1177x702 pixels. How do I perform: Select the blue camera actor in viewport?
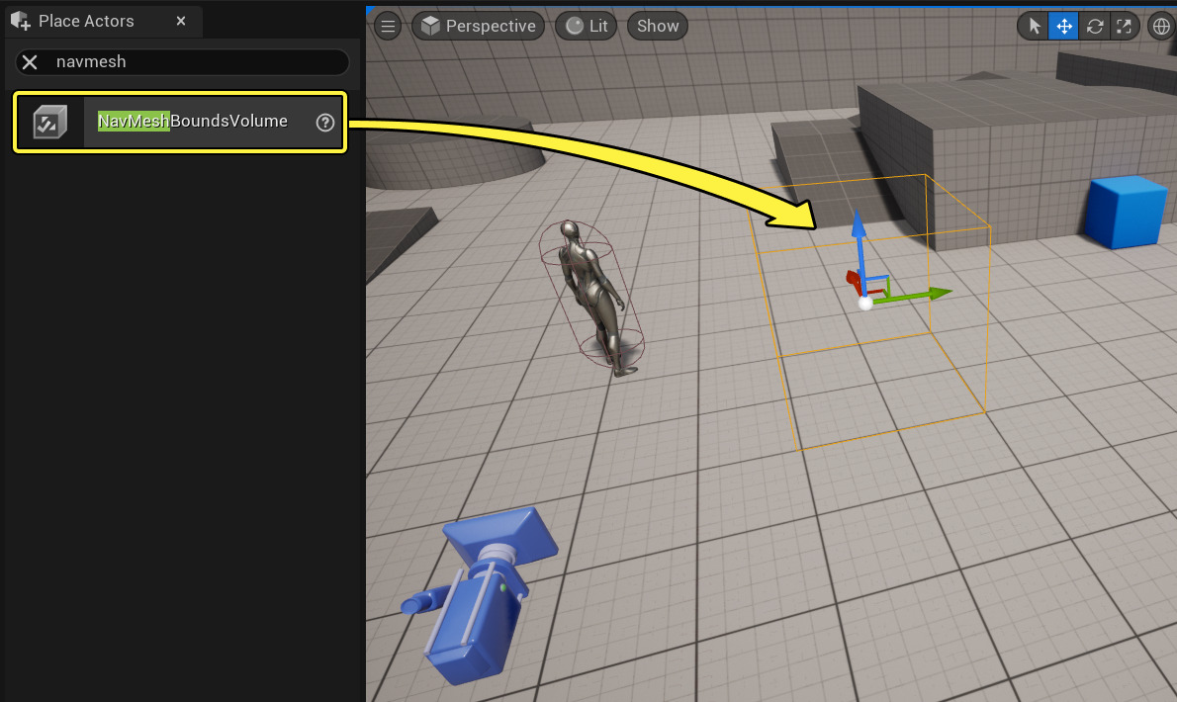coord(481,595)
